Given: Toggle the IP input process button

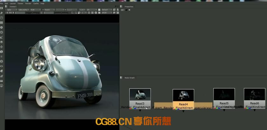Looking at the screenshot, I should 114,13.
